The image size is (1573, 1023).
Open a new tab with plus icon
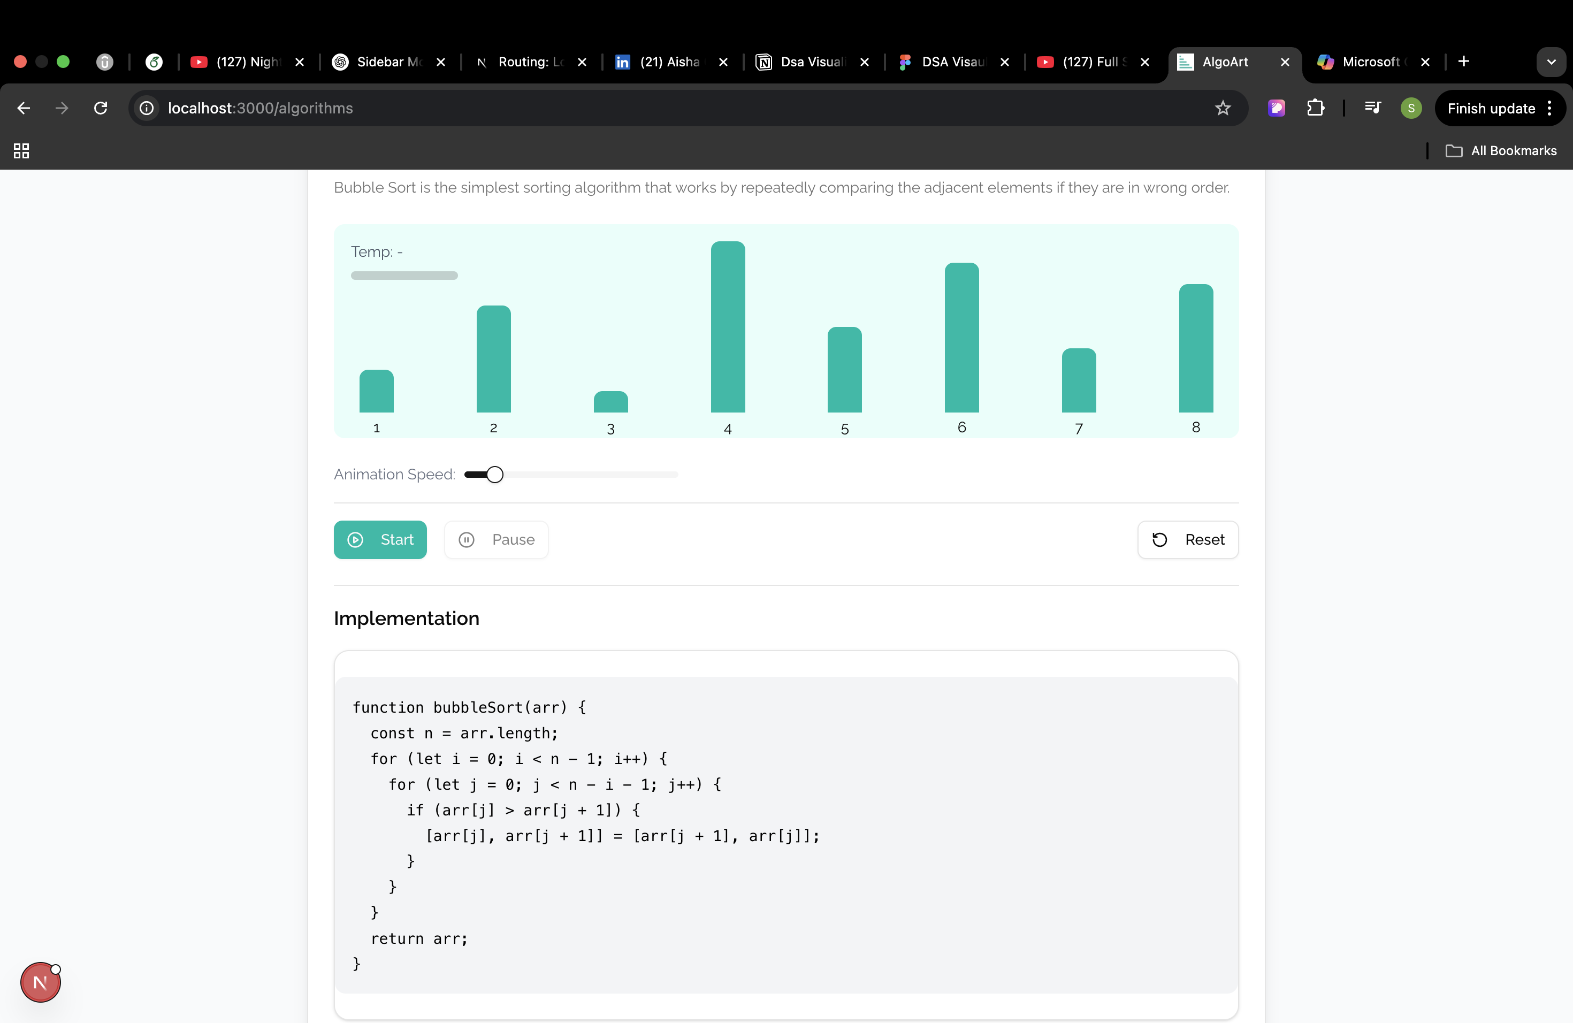[1464, 62]
